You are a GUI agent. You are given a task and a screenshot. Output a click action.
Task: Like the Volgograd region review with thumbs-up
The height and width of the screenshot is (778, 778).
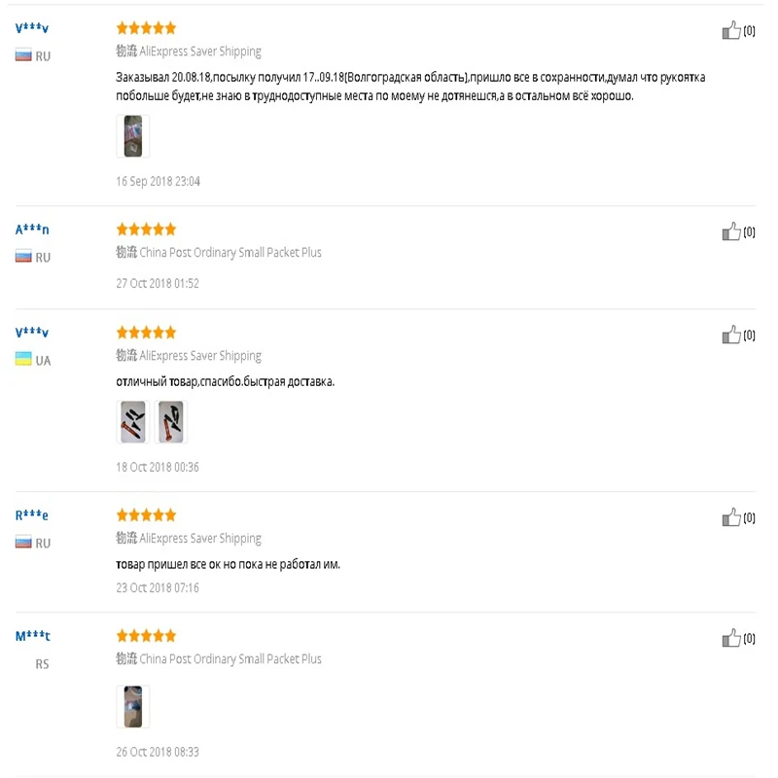[x=731, y=31]
